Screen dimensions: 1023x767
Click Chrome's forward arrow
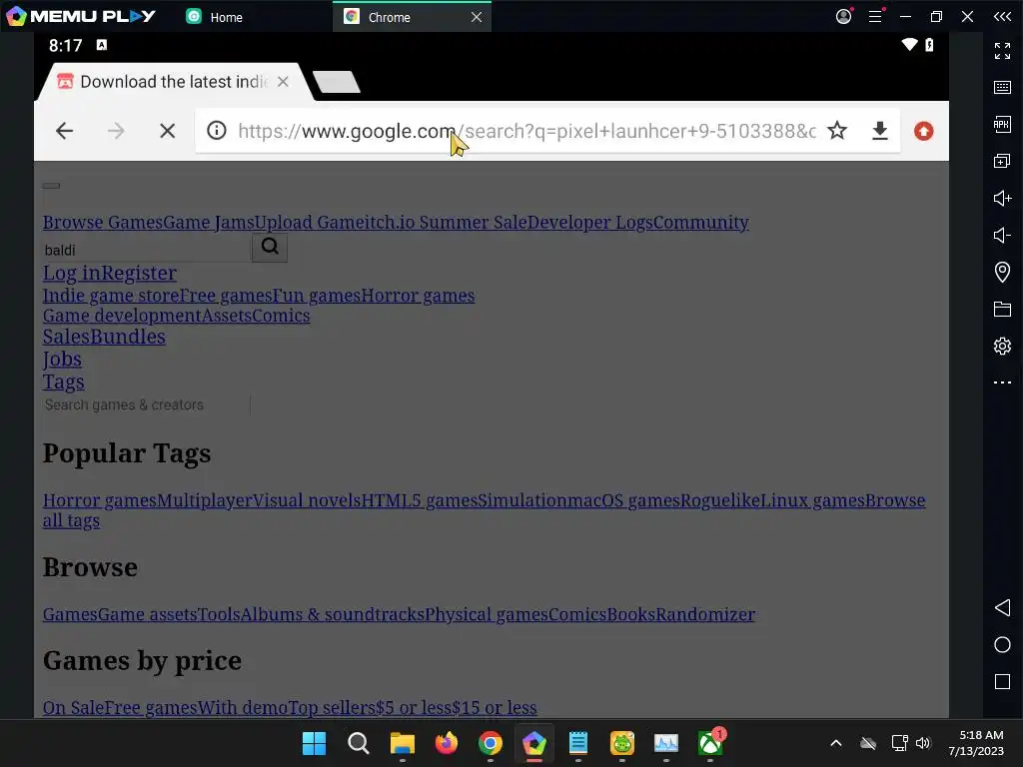(116, 131)
